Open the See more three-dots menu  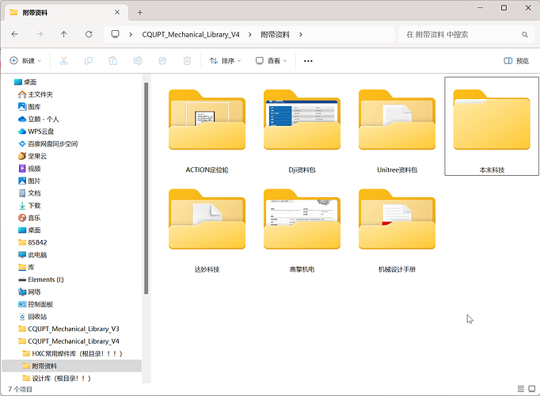point(308,61)
